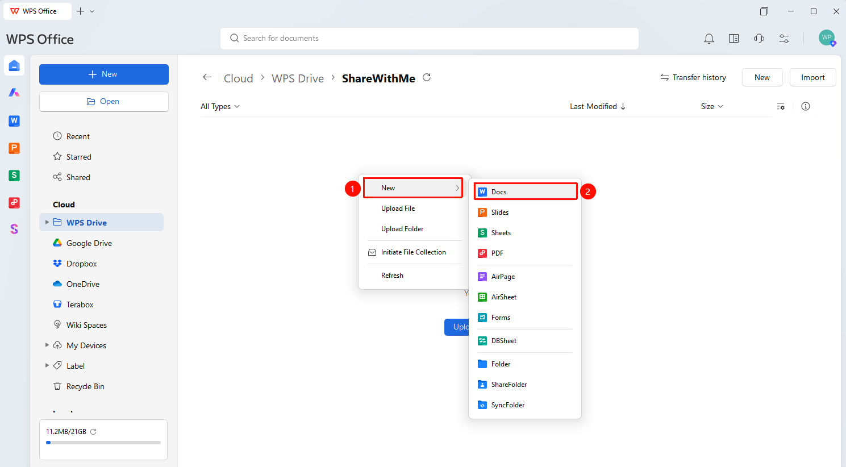
Task: Open the All Types filter dropdown
Action: [220, 106]
